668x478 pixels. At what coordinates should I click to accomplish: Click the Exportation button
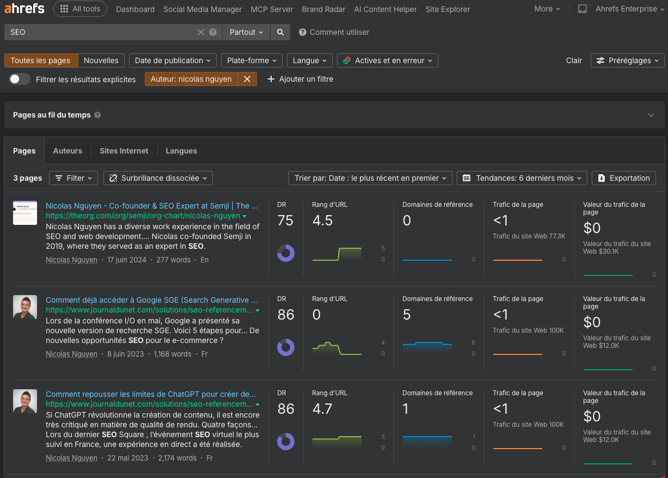point(623,178)
